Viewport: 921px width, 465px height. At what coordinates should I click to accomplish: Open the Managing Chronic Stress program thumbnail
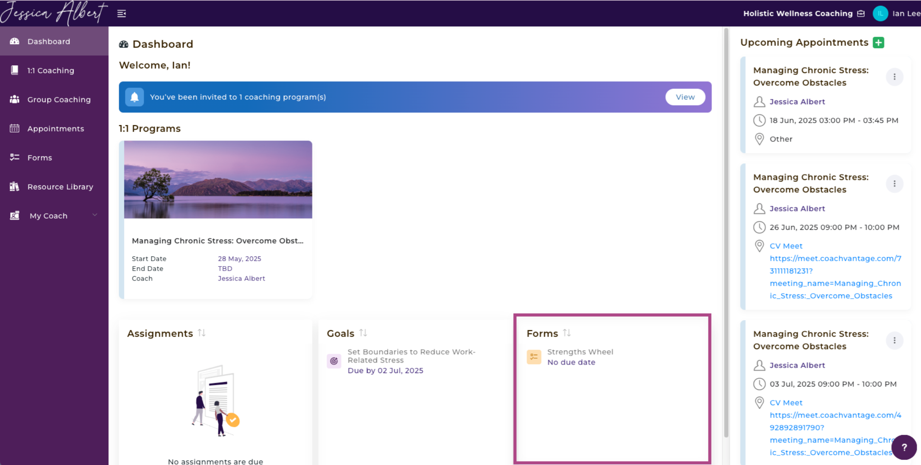(218, 180)
